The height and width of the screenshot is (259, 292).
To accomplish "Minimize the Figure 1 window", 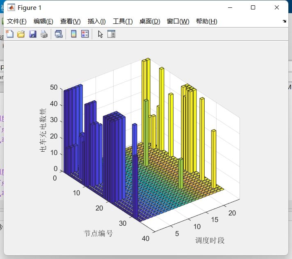I will click(230, 7).
